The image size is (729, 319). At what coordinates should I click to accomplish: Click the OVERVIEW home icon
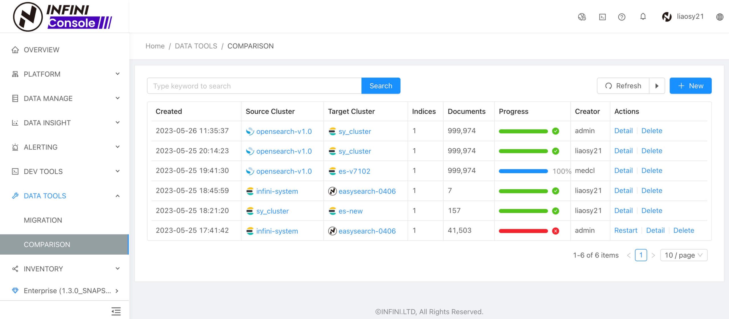(x=15, y=50)
